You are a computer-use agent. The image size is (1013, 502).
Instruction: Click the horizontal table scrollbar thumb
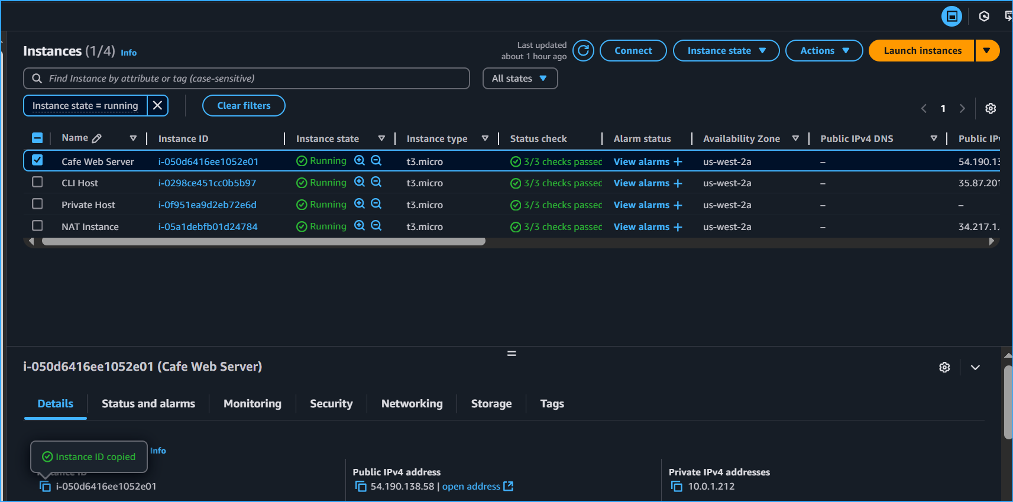tap(264, 241)
